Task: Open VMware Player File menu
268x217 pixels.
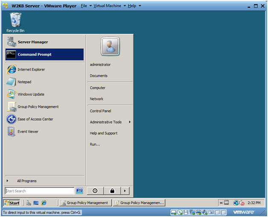Action: (84, 6)
